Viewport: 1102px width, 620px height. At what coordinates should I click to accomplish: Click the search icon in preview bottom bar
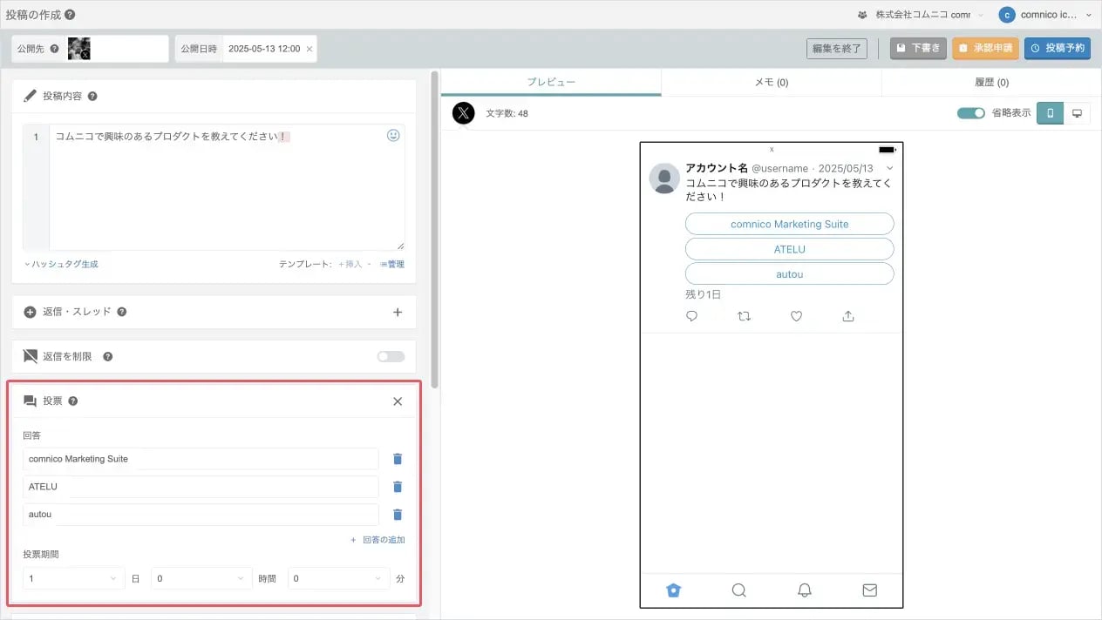tap(738, 590)
